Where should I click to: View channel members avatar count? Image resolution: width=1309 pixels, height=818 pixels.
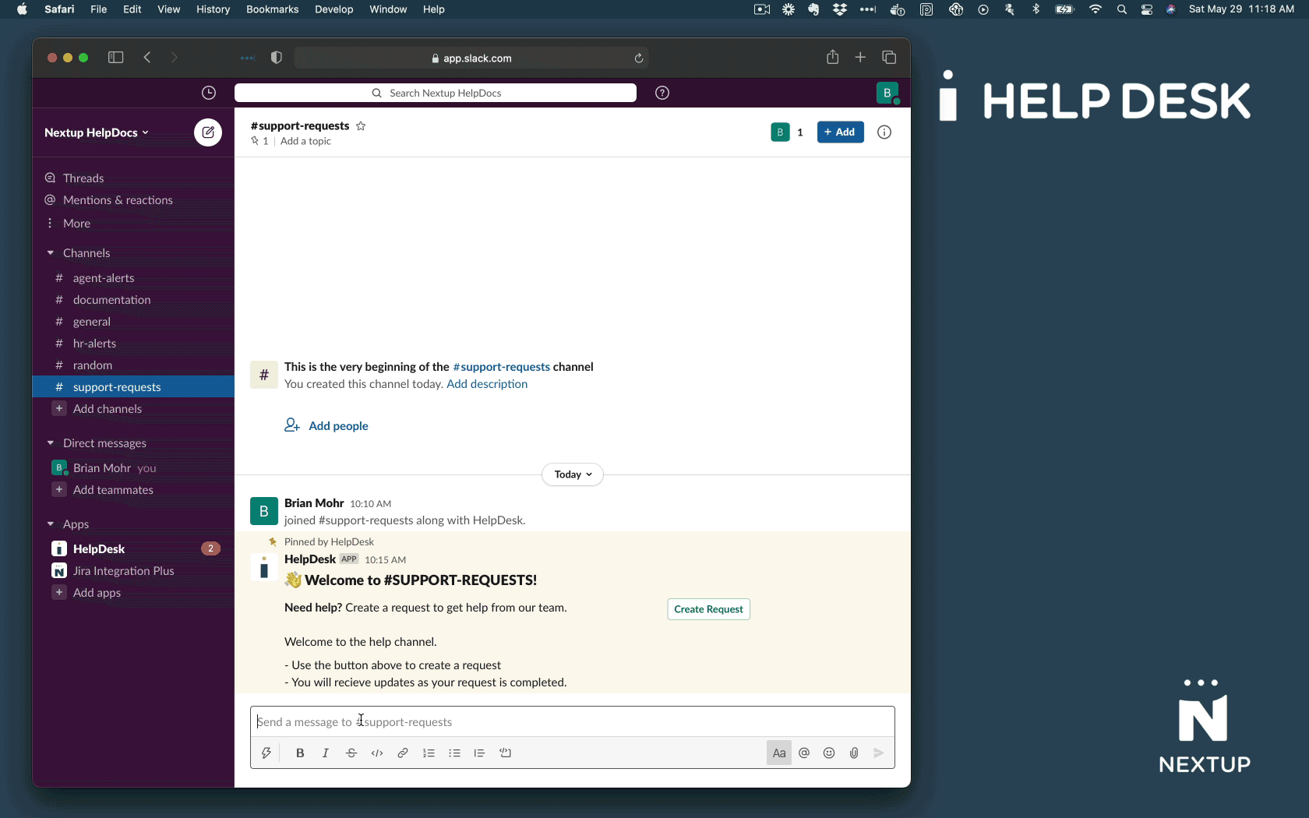click(x=788, y=132)
